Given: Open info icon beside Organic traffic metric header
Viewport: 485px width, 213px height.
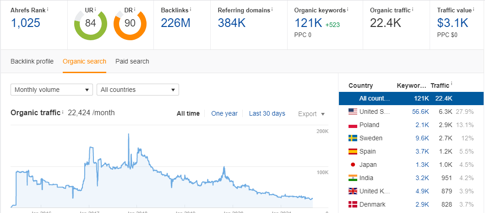Looking at the screenshot, I should (413, 9).
